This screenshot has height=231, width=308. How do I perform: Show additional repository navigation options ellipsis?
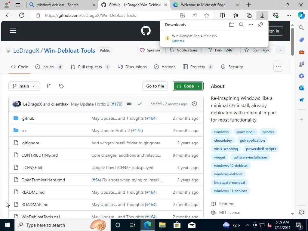pyautogui.click(x=278, y=67)
